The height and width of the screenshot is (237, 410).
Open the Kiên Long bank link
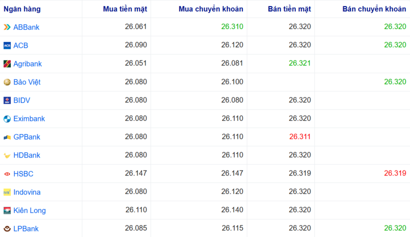[30, 210]
